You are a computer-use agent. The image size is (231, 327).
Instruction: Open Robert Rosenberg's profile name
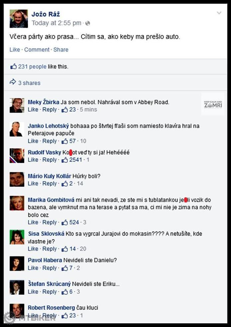point(51,308)
